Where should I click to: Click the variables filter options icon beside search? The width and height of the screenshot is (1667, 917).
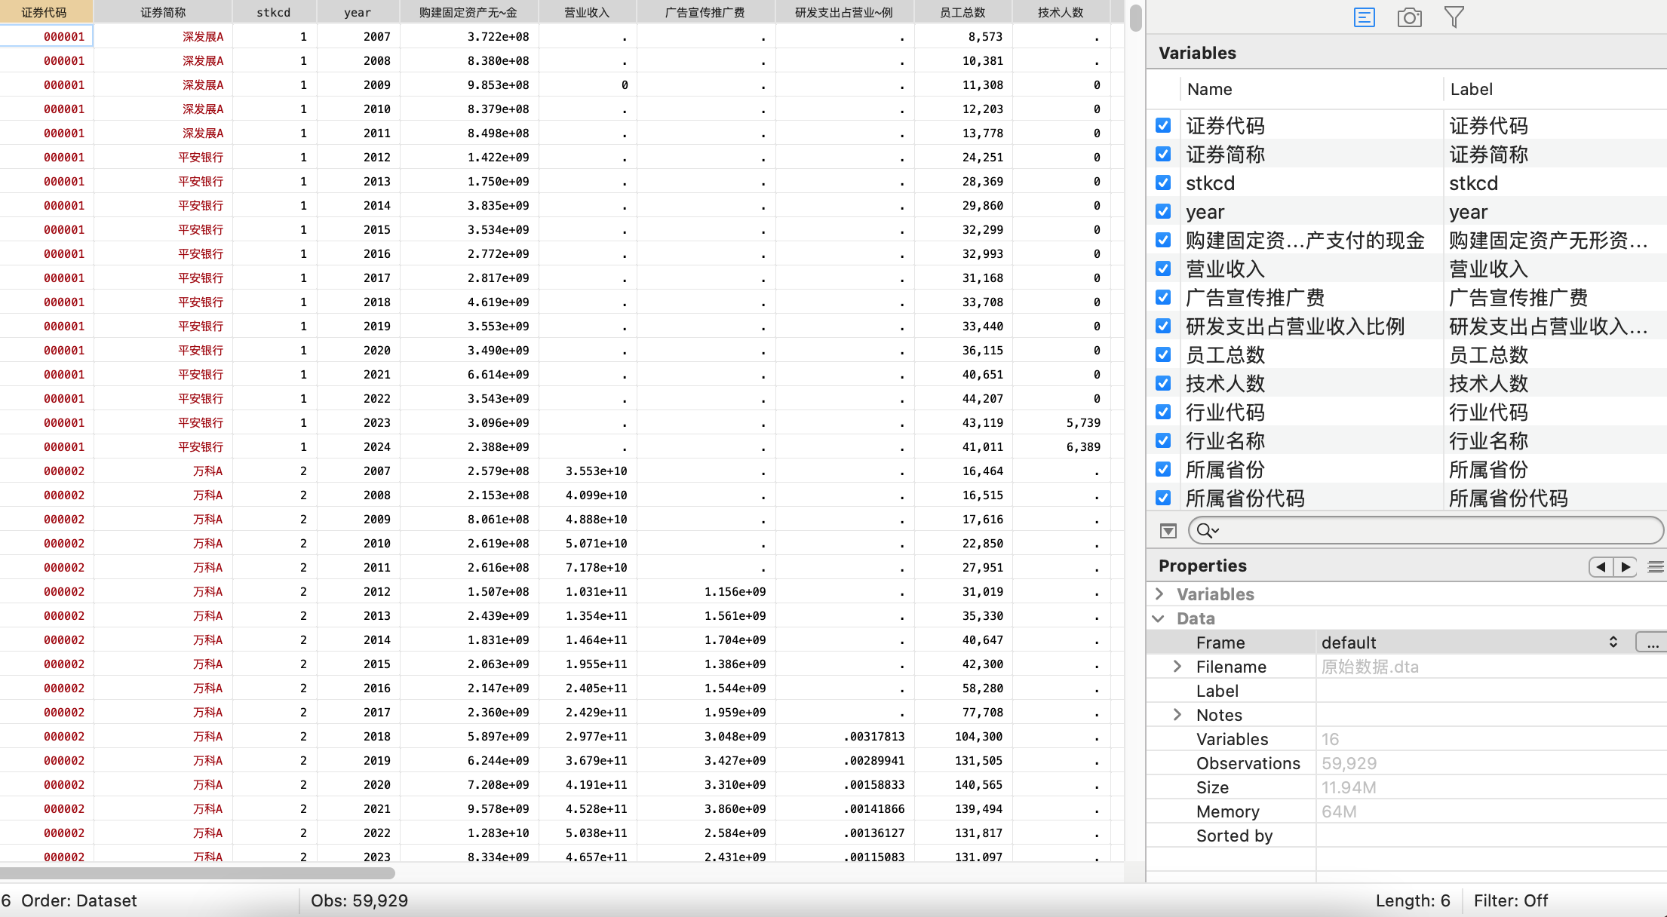[x=1168, y=531]
